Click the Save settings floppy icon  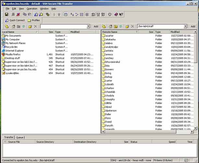click(x=6, y=15)
